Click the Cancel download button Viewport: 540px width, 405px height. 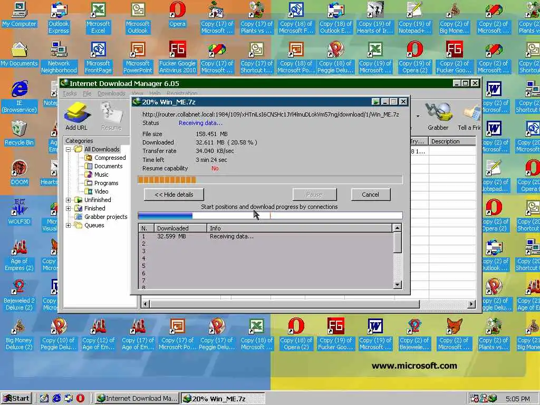(371, 195)
